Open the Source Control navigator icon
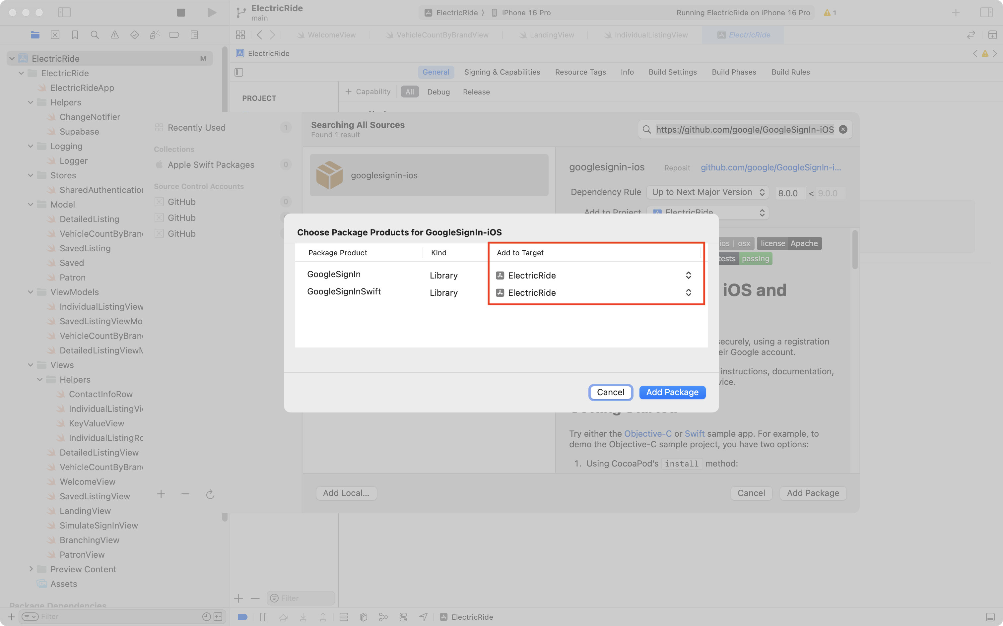Image resolution: width=1003 pixels, height=626 pixels. coord(55,35)
